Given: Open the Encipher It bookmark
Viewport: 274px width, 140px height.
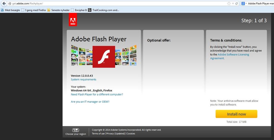Looking at the screenshot, I should point(79,10).
